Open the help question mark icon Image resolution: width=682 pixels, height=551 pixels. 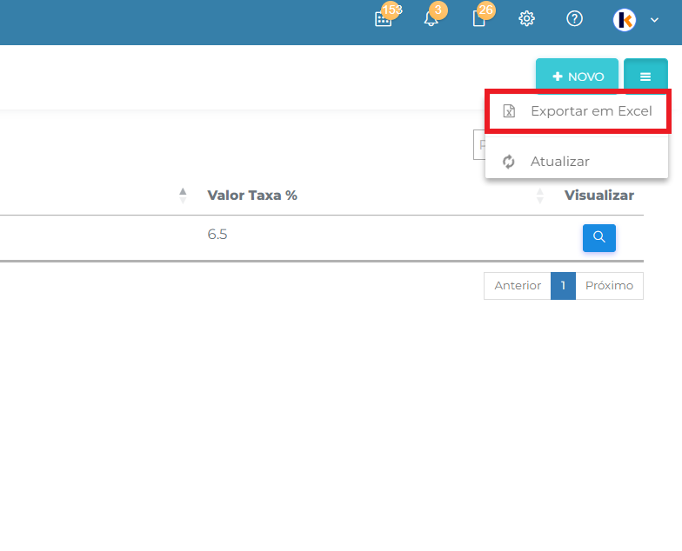[574, 19]
